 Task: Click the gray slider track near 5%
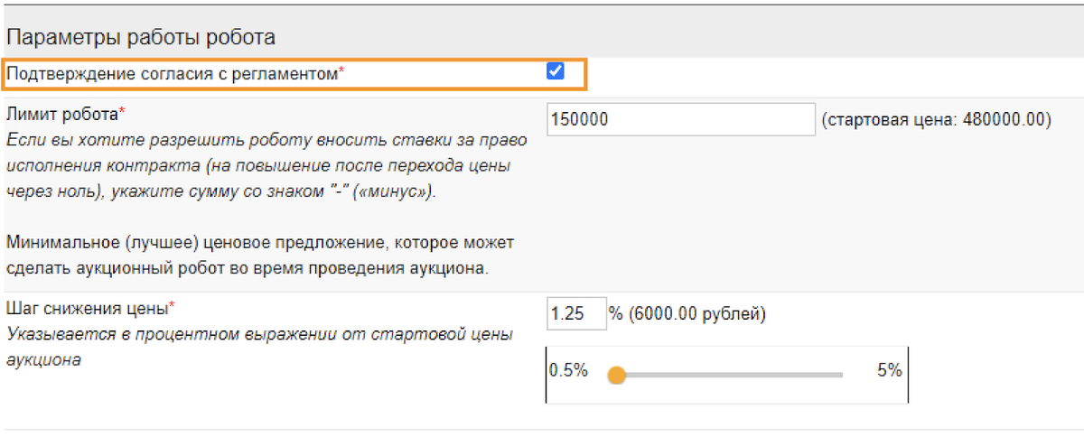click(813, 375)
